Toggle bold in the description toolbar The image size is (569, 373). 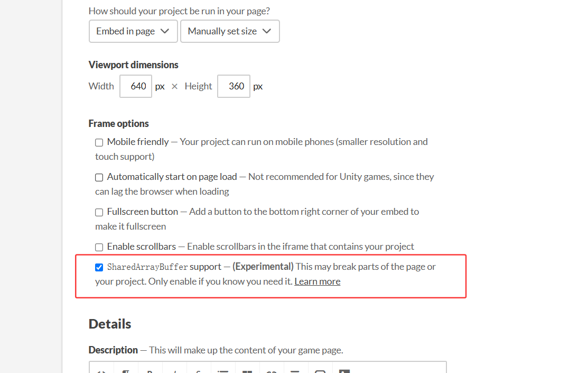[150, 371]
